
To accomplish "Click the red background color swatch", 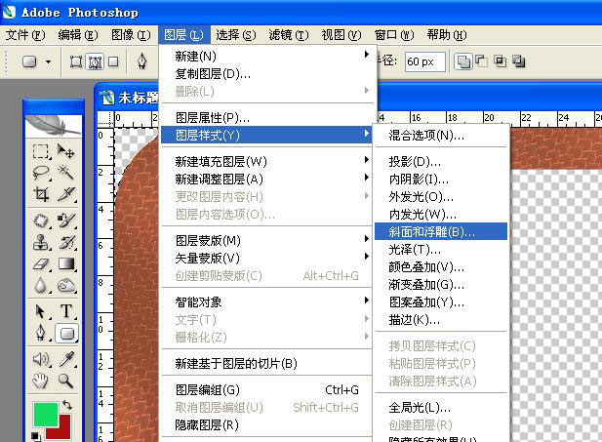I will click(64, 432).
